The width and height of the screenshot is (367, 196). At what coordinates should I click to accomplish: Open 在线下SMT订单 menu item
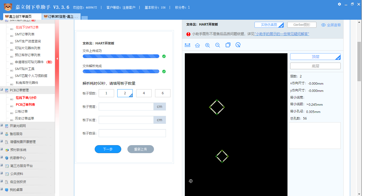(x=27, y=27)
